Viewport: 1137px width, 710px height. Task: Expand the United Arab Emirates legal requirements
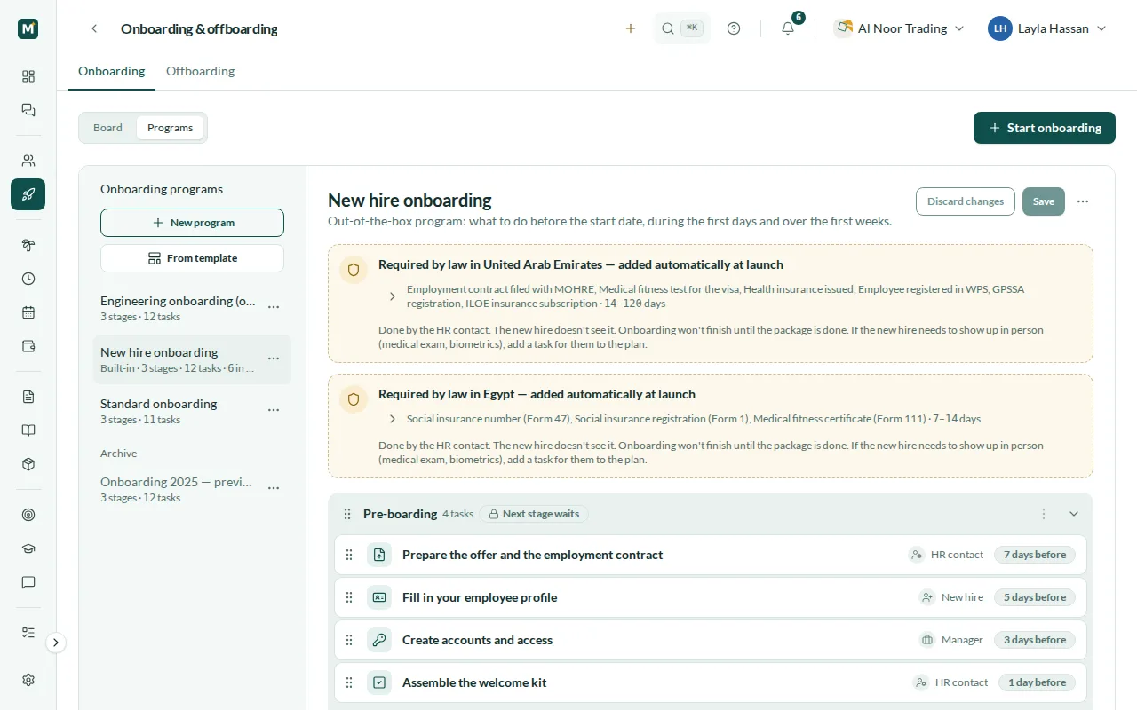click(393, 296)
